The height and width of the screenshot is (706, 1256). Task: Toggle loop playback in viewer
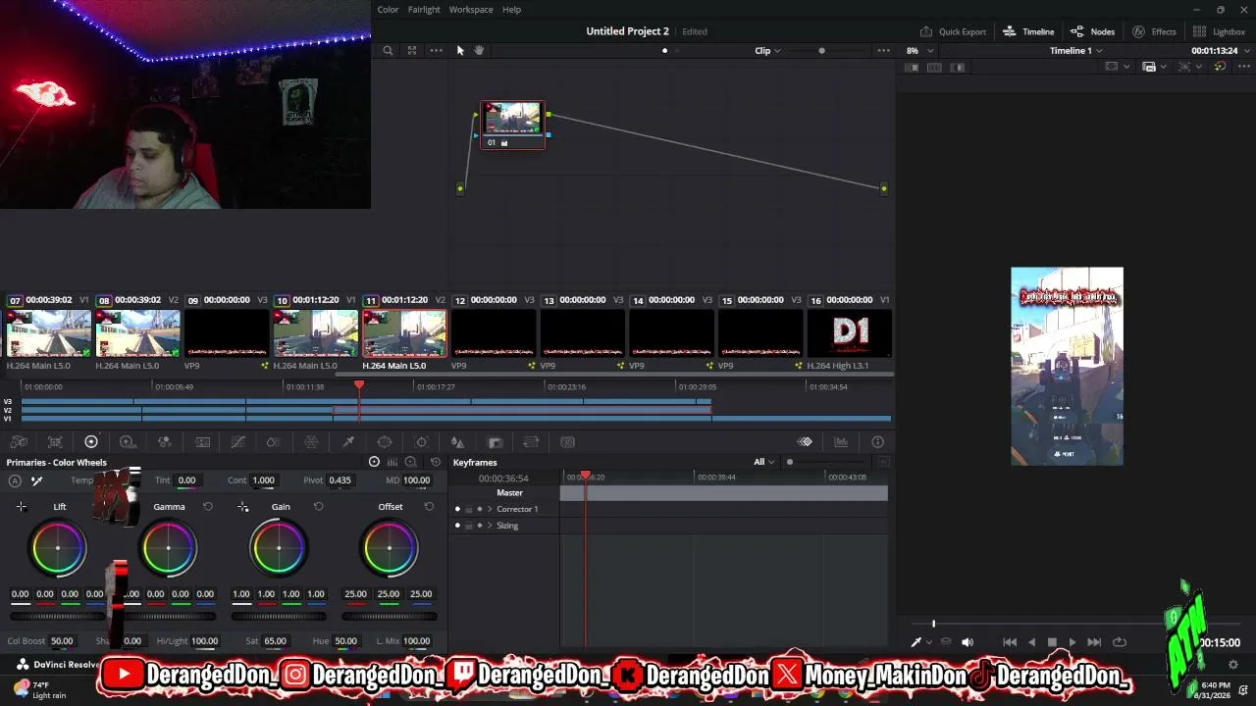(1120, 642)
